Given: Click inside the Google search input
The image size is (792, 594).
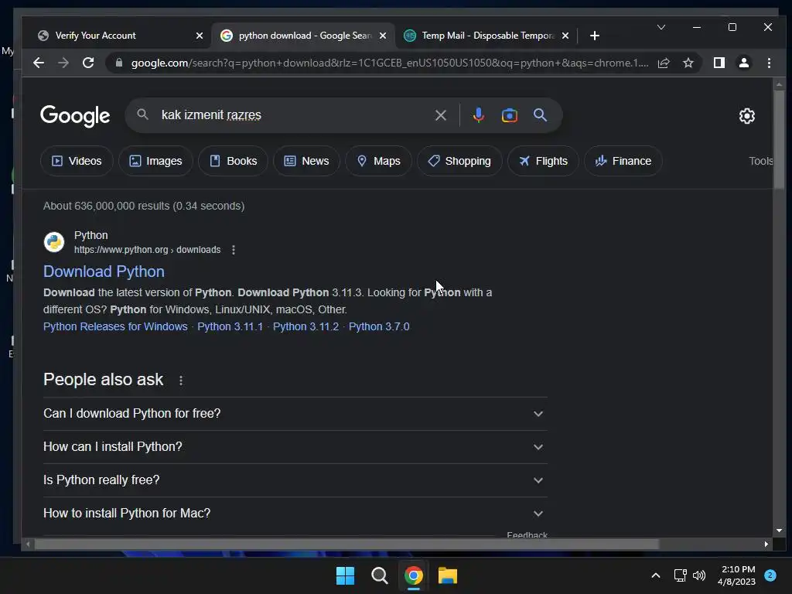Looking at the screenshot, I should click(x=293, y=115).
